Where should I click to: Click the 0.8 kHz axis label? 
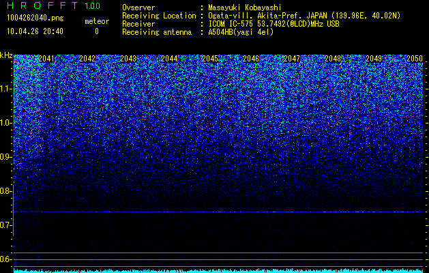pyautogui.click(x=5, y=191)
